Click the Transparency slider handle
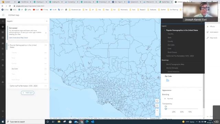This screenshot has width=220, height=124. [x=166, y=109]
